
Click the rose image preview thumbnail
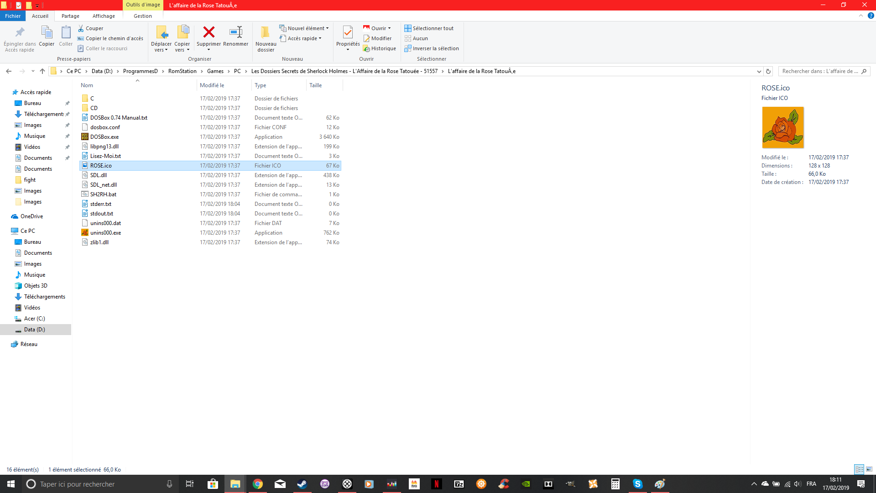coord(783,127)
